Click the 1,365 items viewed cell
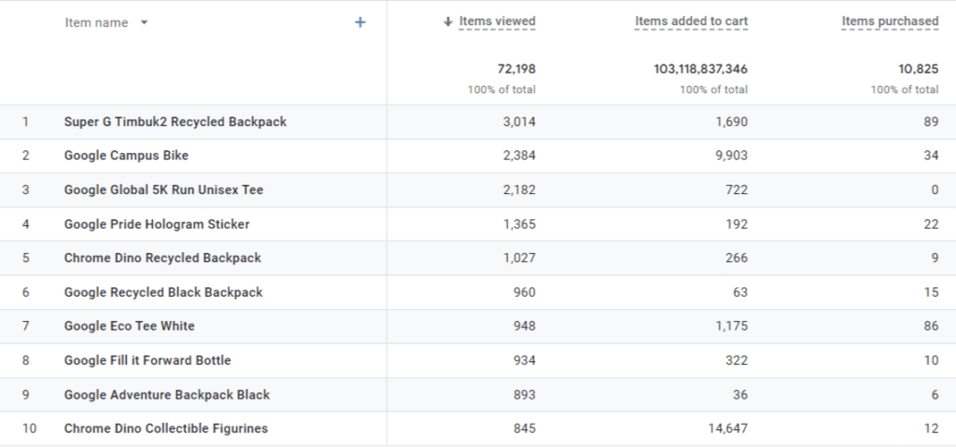 pyautogui.click(x=519, y=224)
